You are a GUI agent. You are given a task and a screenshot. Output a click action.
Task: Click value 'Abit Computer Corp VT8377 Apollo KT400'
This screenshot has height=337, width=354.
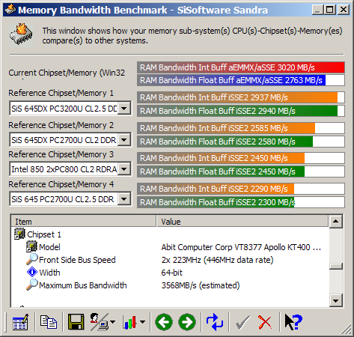[x=241, y=247]
